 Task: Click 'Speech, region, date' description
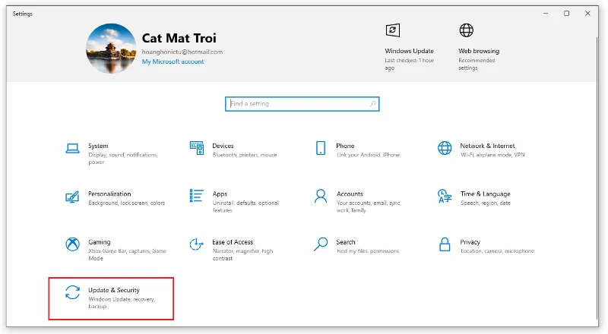click(486, 203)
